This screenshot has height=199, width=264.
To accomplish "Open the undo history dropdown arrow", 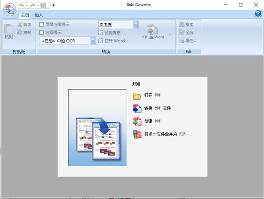I will pos(27,6).
